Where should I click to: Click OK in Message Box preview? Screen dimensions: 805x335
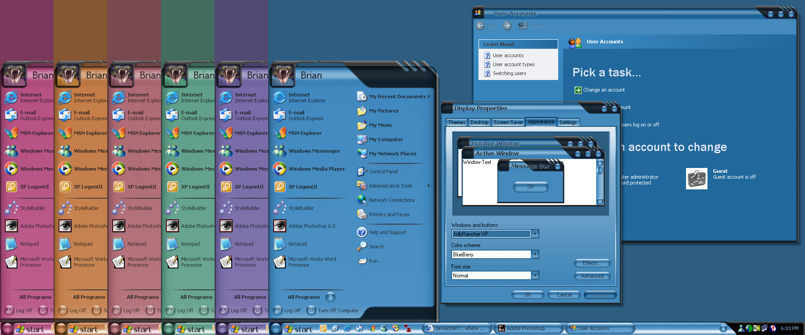(x=530, y=187)
